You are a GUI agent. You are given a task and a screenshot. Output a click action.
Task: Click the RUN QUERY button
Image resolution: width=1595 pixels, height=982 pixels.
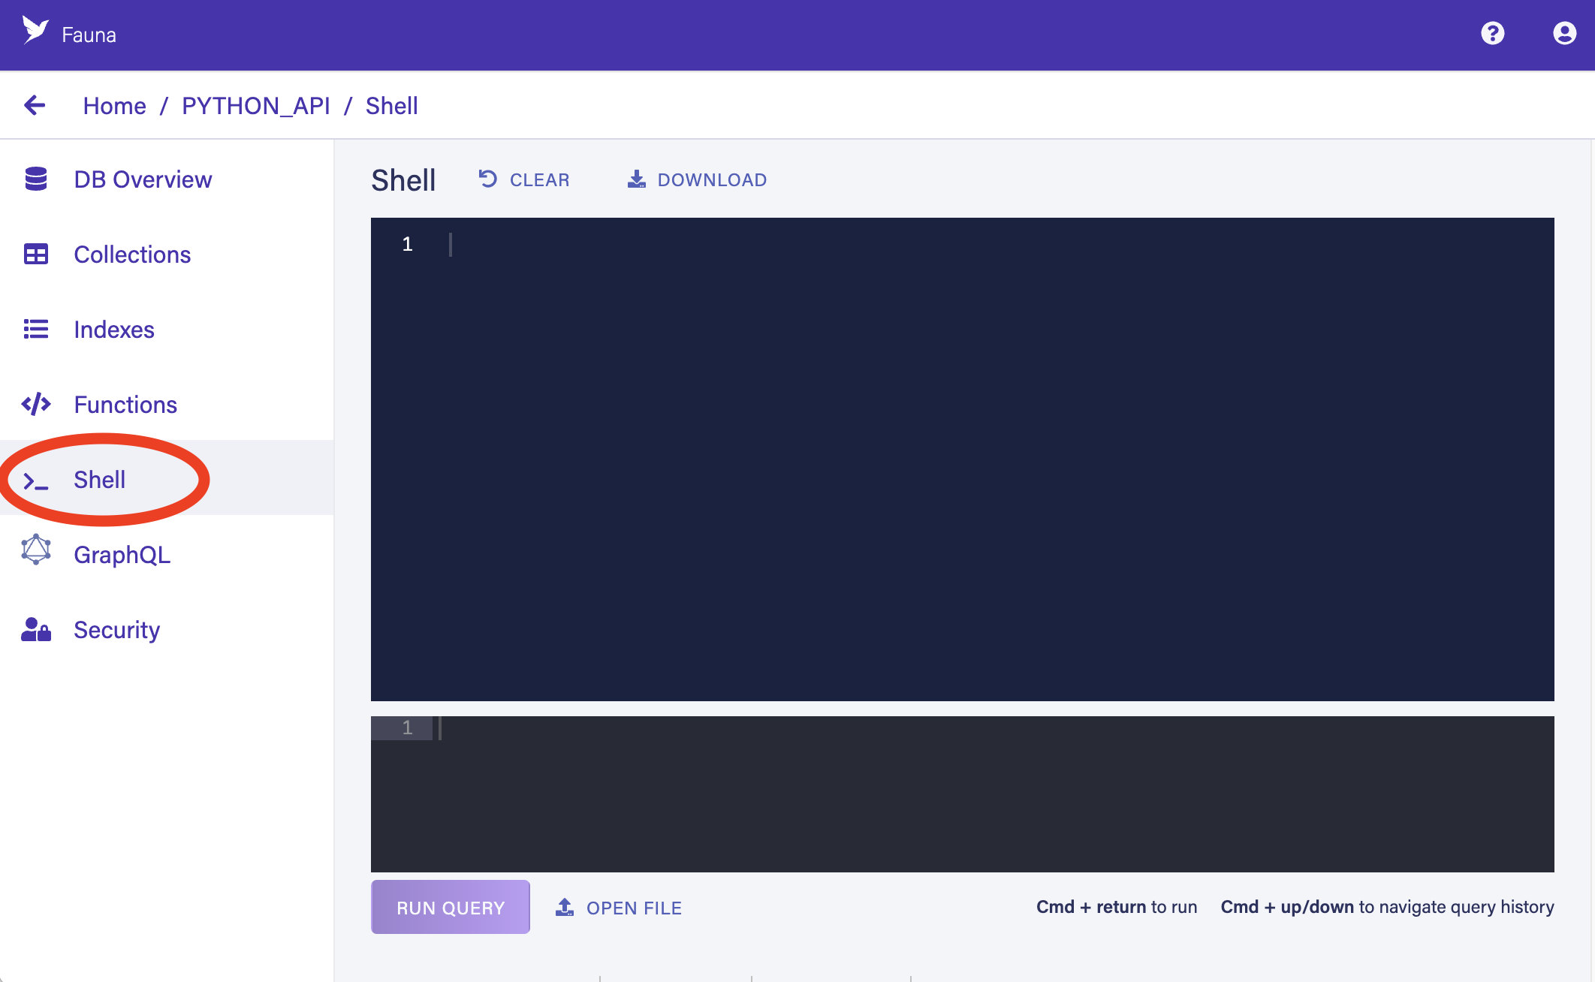pyautogui.click(x=449, y=907)
